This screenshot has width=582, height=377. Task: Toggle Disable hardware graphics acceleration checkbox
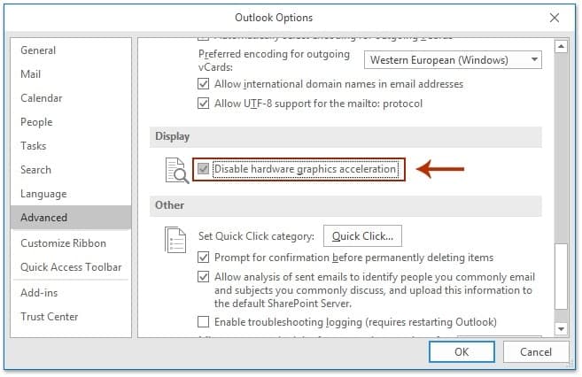tap(205, 169)
